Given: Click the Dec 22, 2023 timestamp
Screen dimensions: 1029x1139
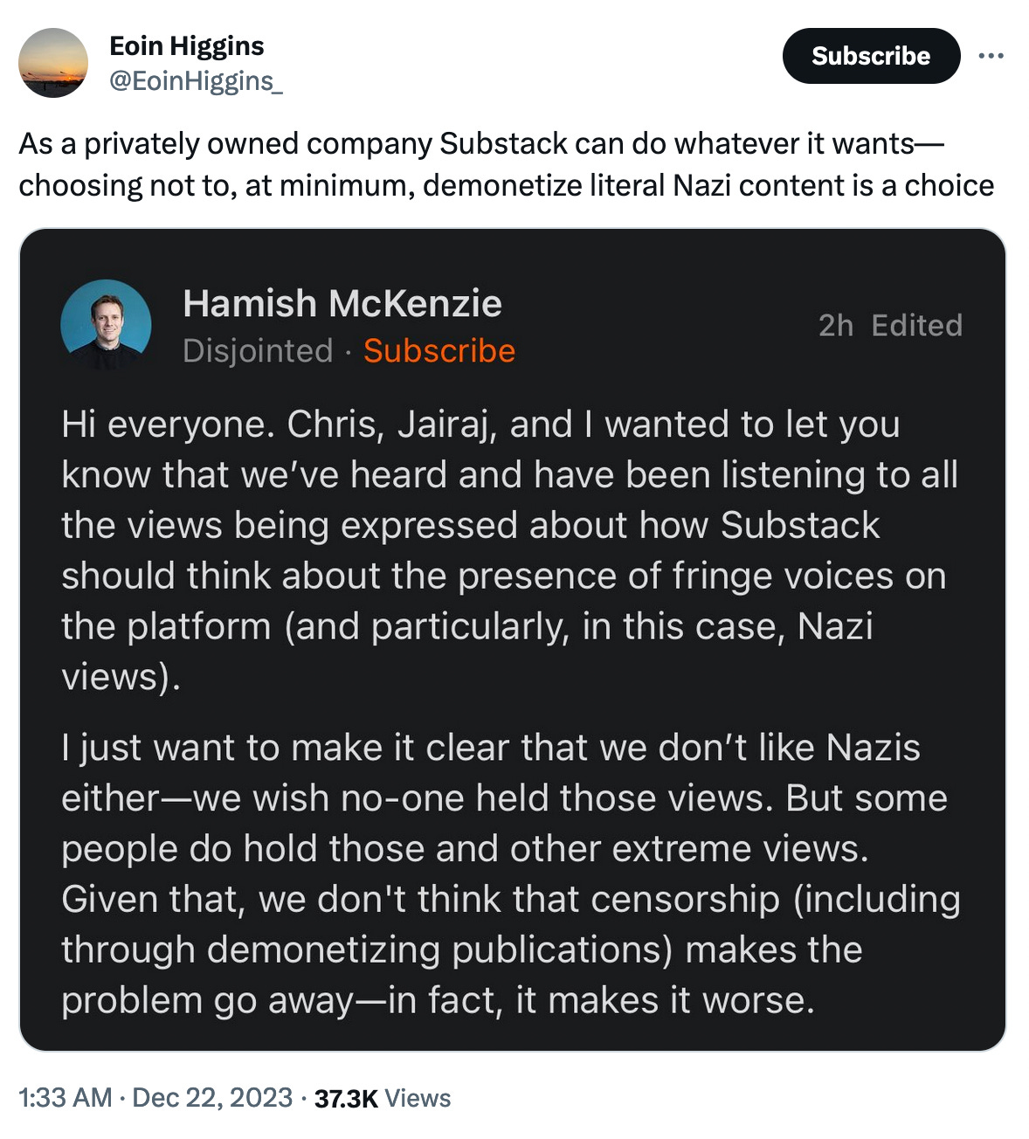Looking at the screenshot, I should pos(210,1098).
